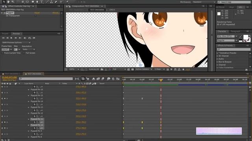Click the Reset link for Puppet effect
252x141 pixels.
click(37, 13)
